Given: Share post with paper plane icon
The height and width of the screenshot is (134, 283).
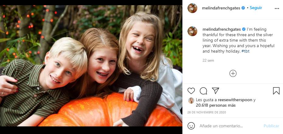Looking at the screenshot, I should (216, 91).
